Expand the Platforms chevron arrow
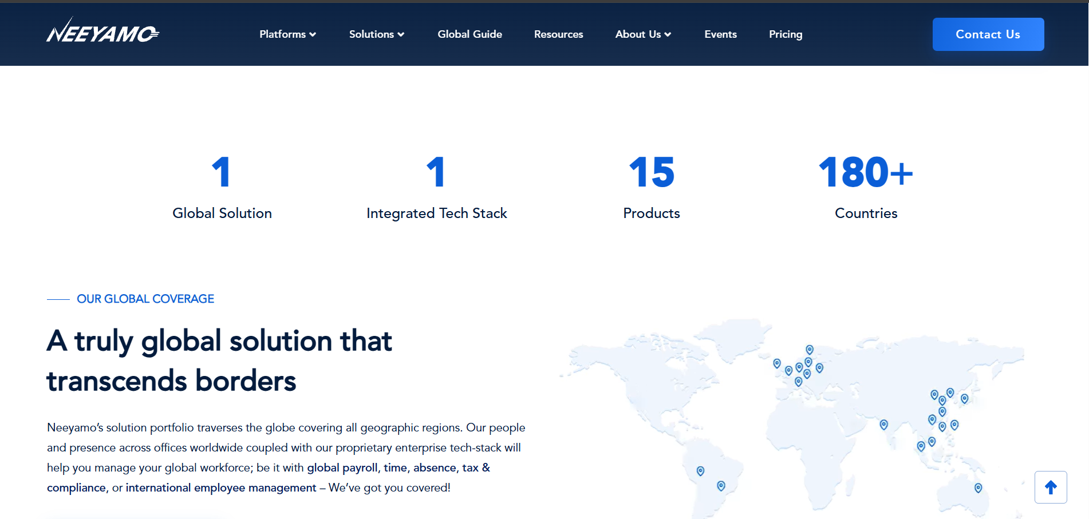 coord(313,34)
